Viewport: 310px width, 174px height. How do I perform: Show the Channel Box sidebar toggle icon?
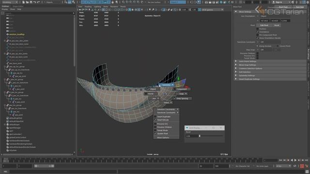pos(308,2)
